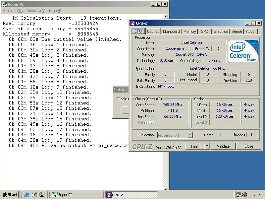Switch to Super PI in the taskbar

pos(77,195)
